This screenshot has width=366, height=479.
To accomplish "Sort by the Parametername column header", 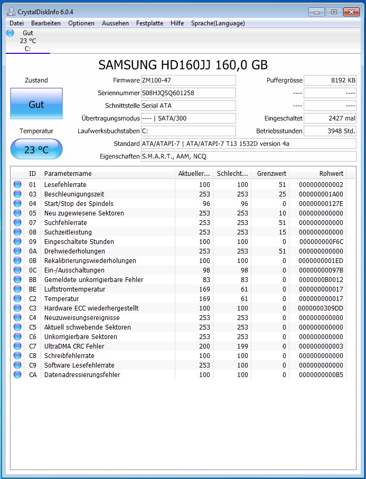I will 108,174.
